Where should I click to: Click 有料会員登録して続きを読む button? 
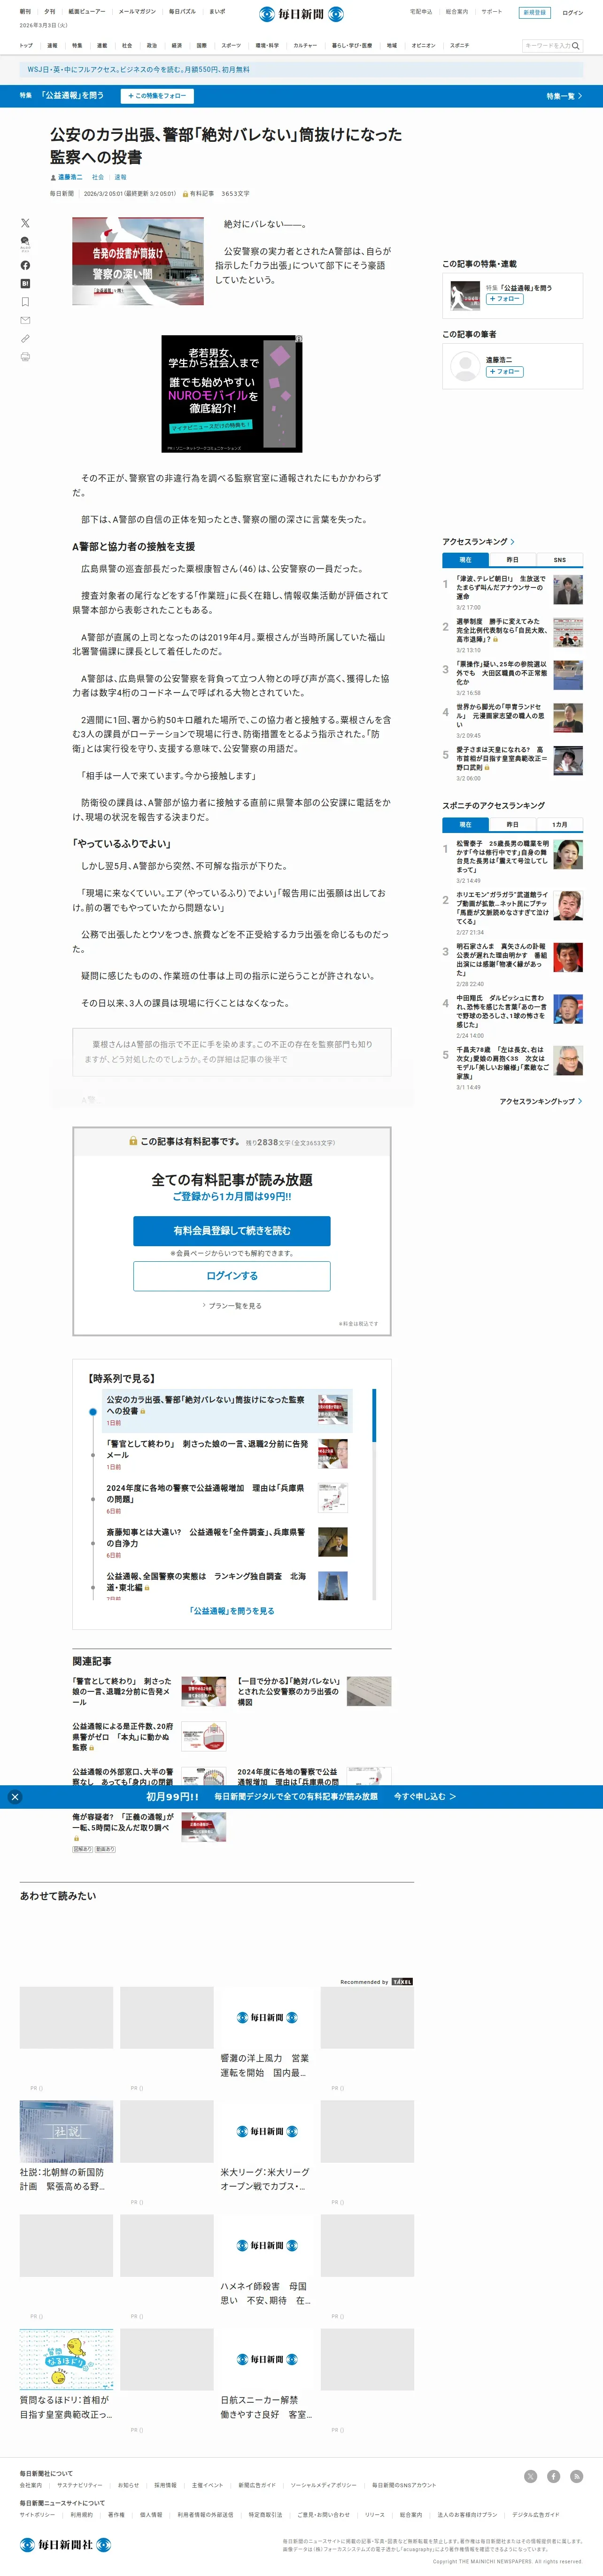(x=232, y=1231)
